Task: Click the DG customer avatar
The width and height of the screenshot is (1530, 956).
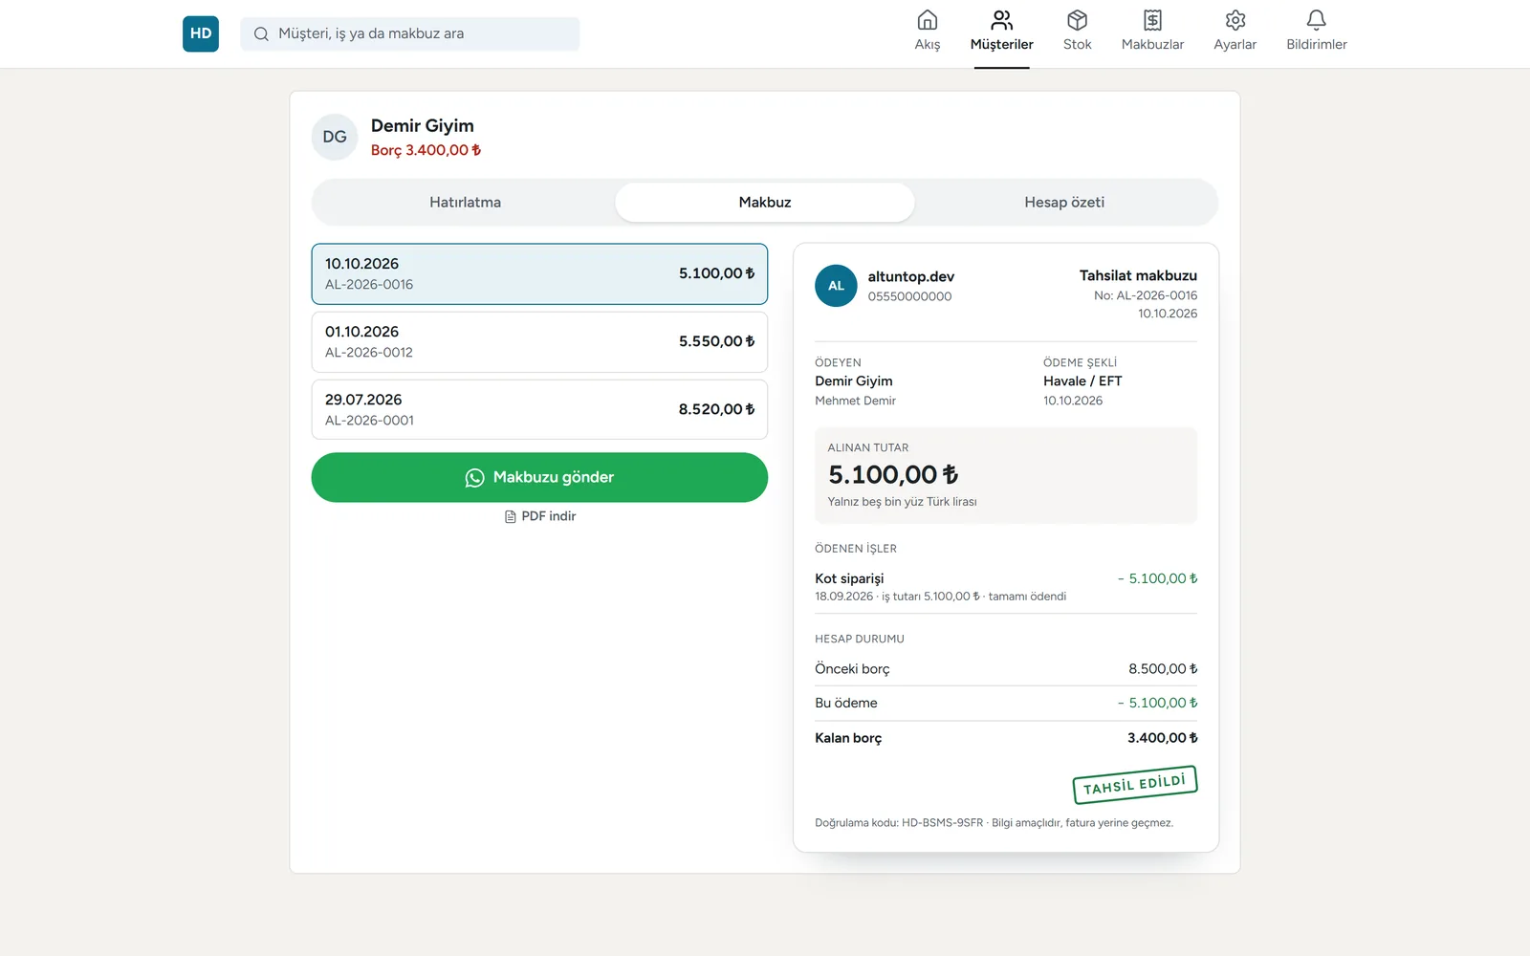Action: pyautogui.click(x=335, y=137)
